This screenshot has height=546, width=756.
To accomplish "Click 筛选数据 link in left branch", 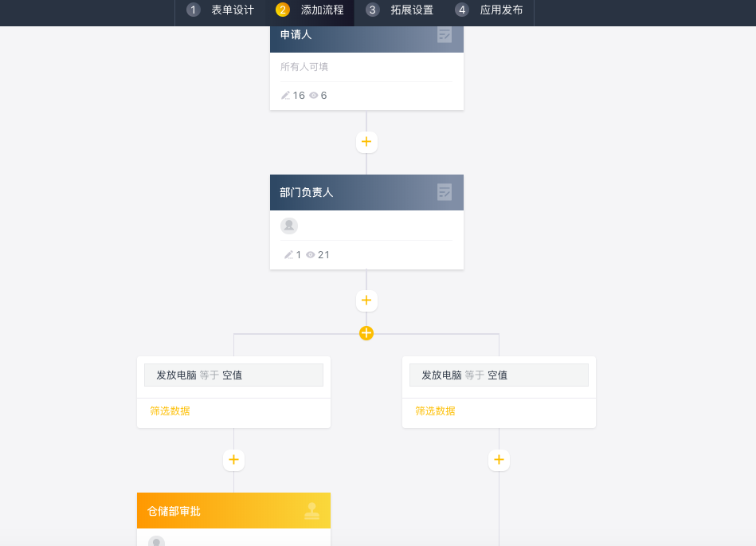I will click(170, 411).
